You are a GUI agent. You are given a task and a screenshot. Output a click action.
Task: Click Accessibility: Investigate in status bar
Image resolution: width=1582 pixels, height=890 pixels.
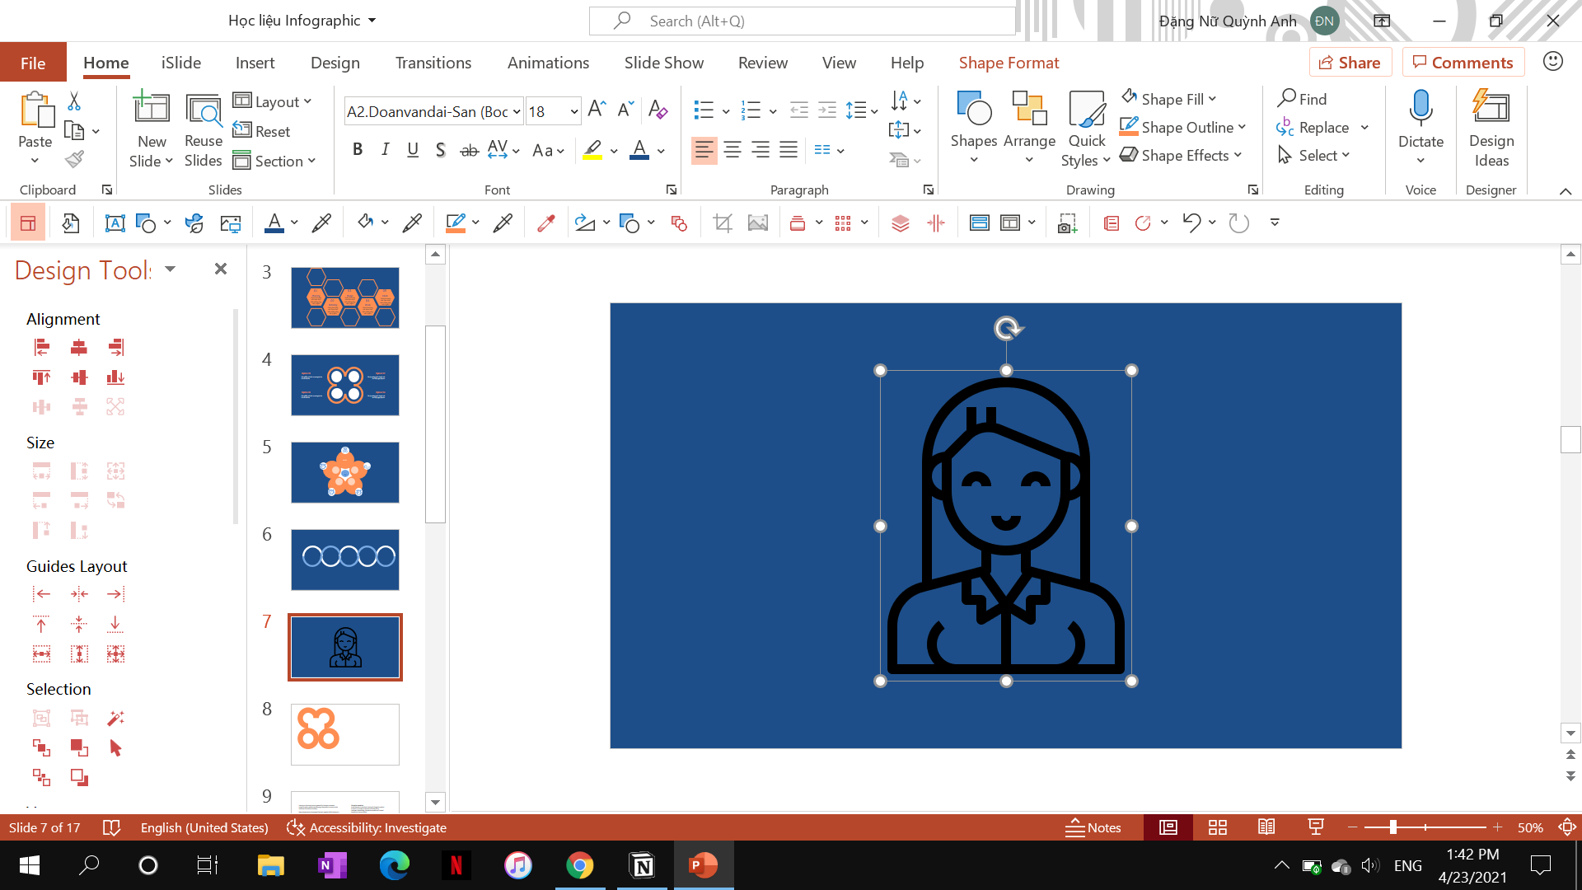click(x=367, y=827)
